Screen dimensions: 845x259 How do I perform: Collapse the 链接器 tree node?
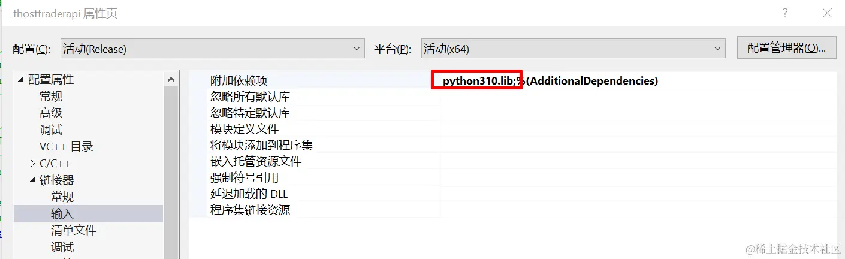(32, 180)
